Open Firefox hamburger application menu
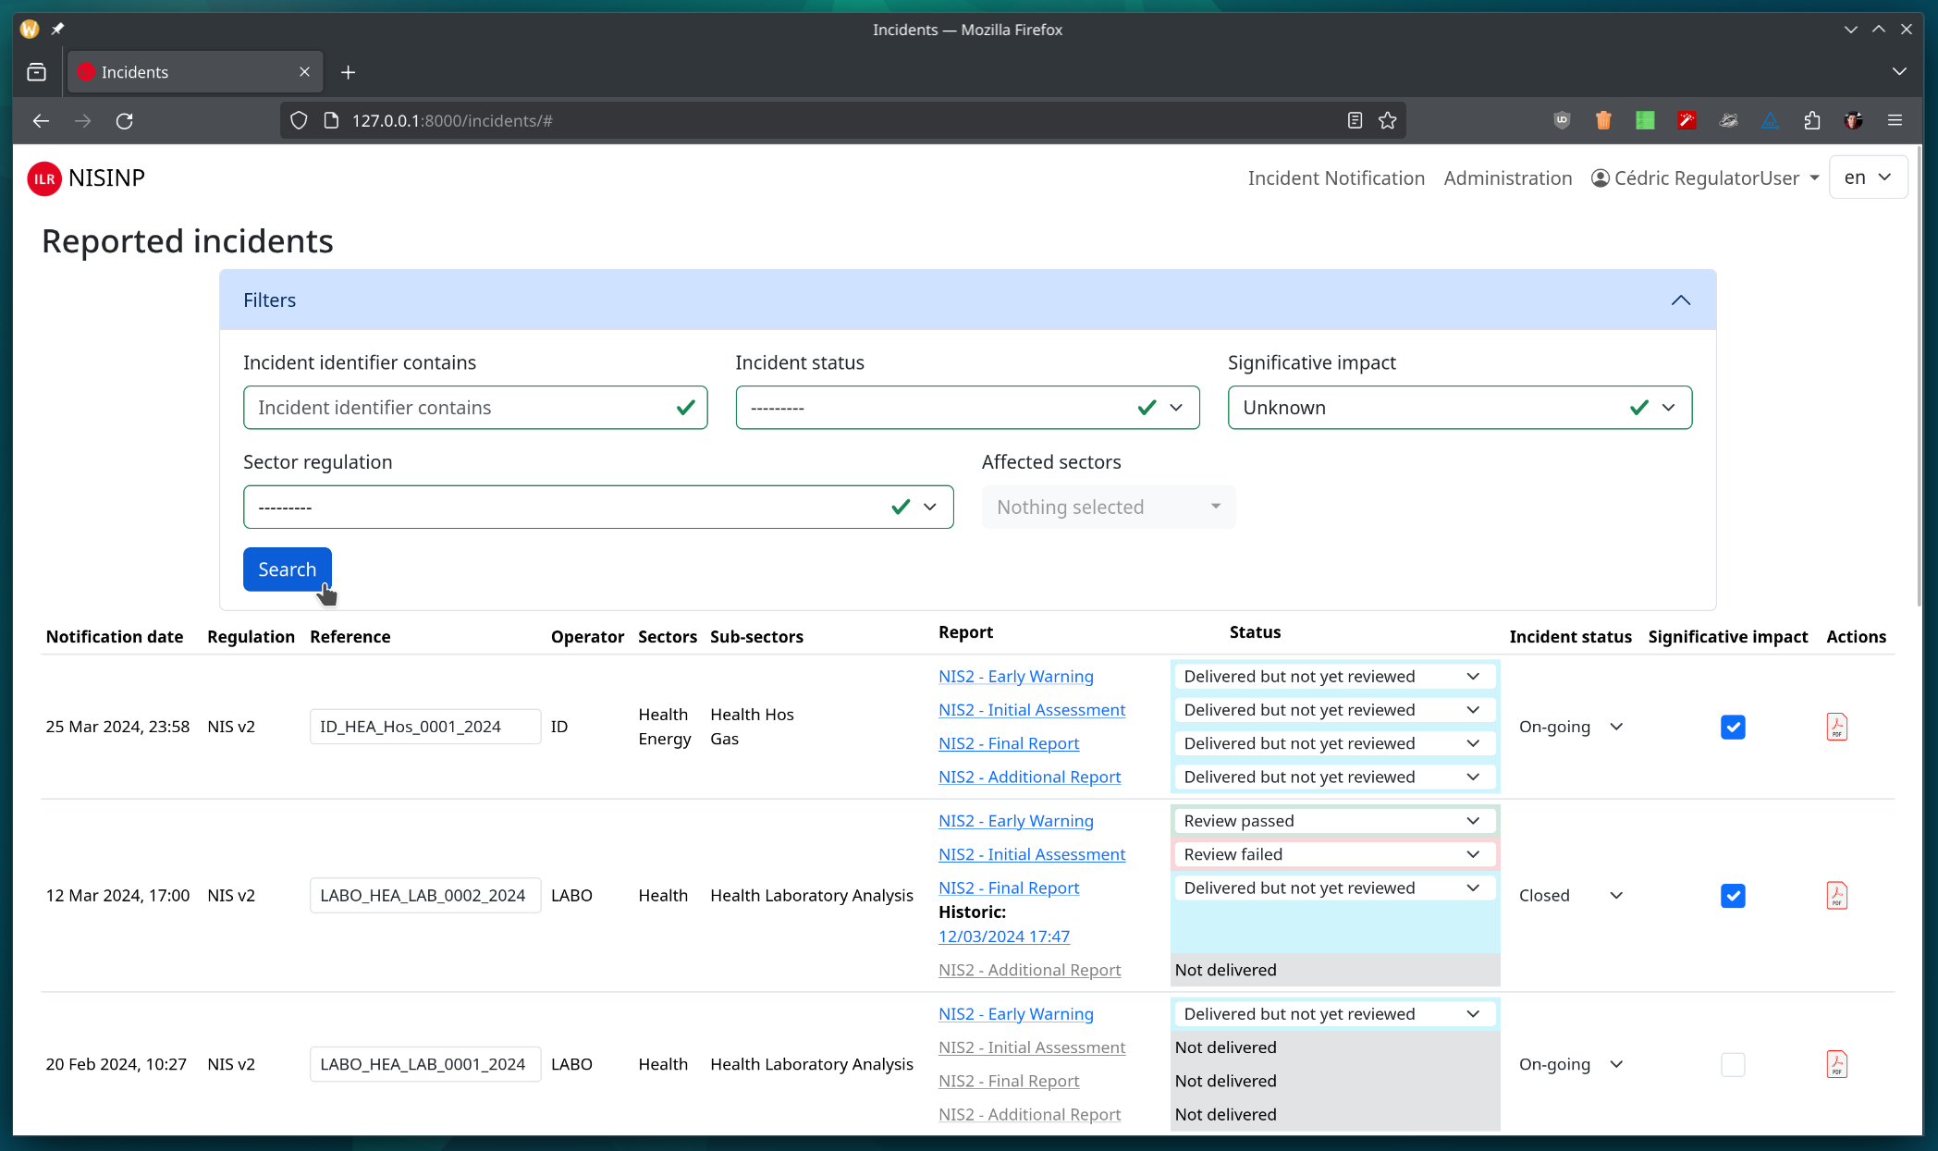 tap(1895, 120)
